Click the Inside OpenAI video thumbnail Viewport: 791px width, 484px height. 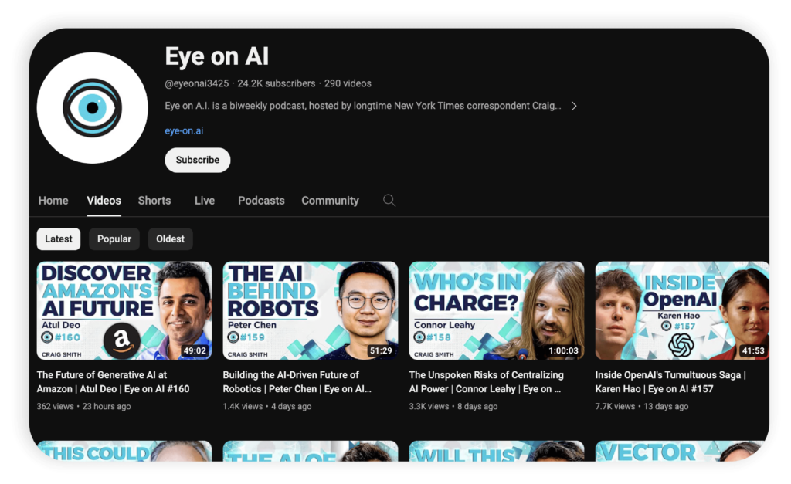(x=682, y=310)
